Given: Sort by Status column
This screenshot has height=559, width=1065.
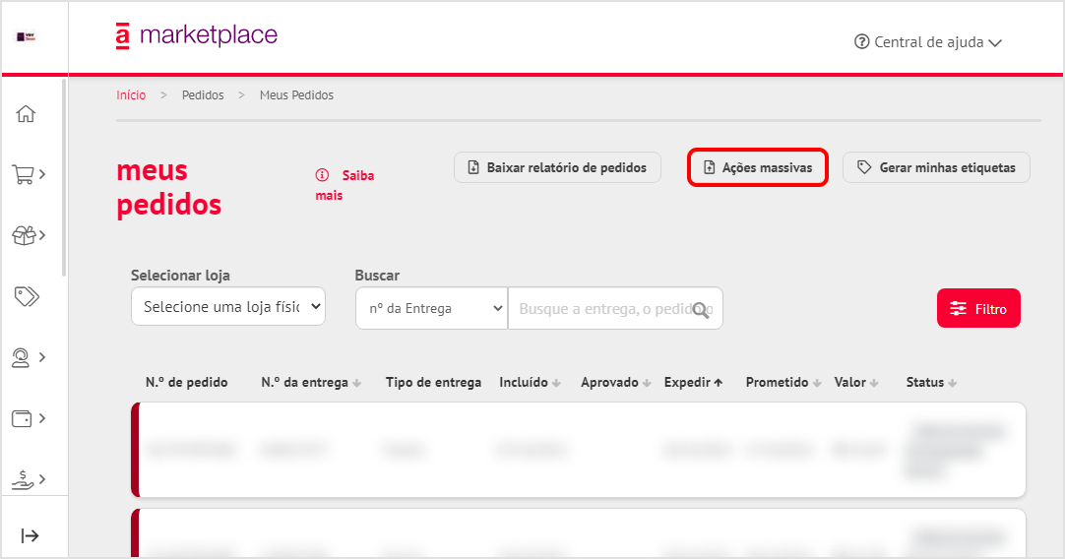Looking at the screenshot, I should tap(931, 383).
